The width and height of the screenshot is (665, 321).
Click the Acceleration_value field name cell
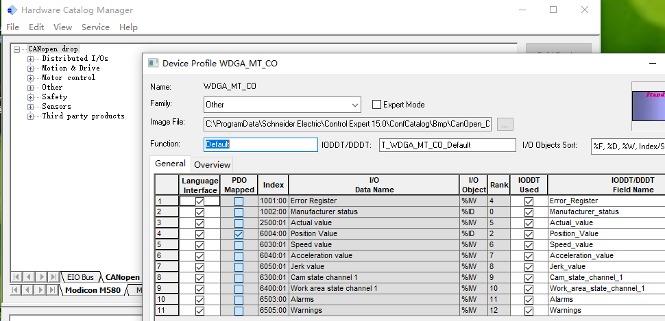607,256
